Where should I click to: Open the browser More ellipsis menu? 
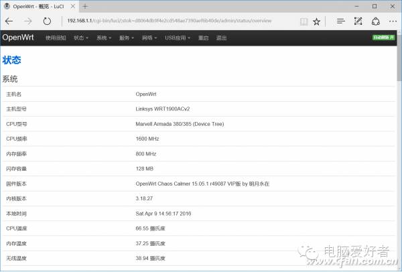pyautogui.click(x=393, y=21)
